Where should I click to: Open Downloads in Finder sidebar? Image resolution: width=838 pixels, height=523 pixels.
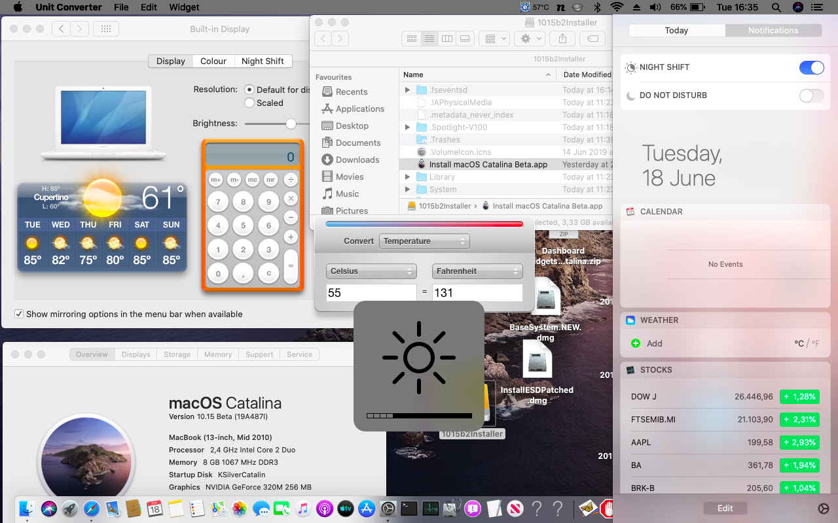tap(357, 160)
